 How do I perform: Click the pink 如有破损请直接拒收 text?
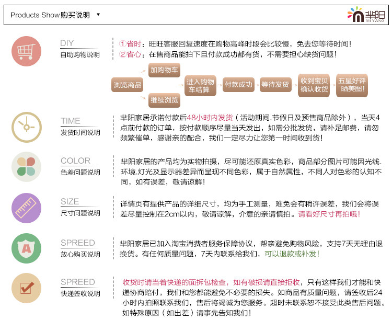coord(267,282)
